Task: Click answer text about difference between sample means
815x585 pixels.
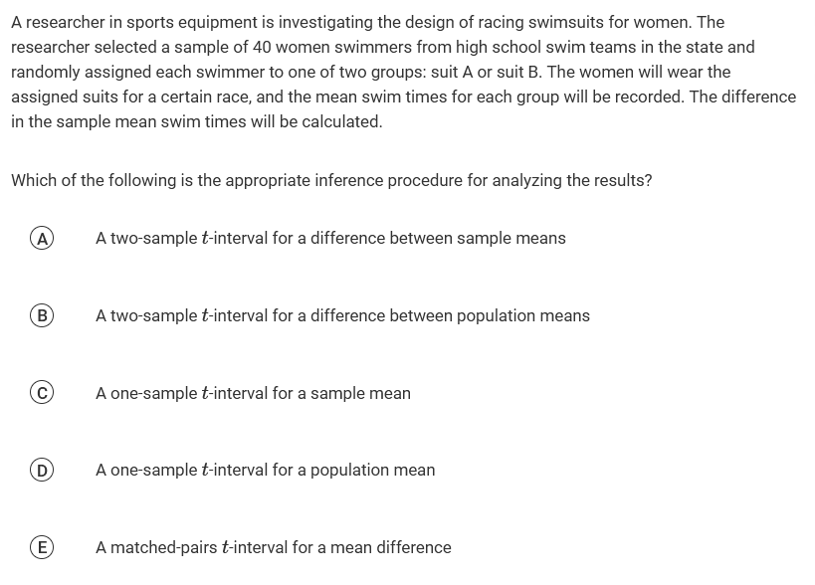Action: [330, 238]
